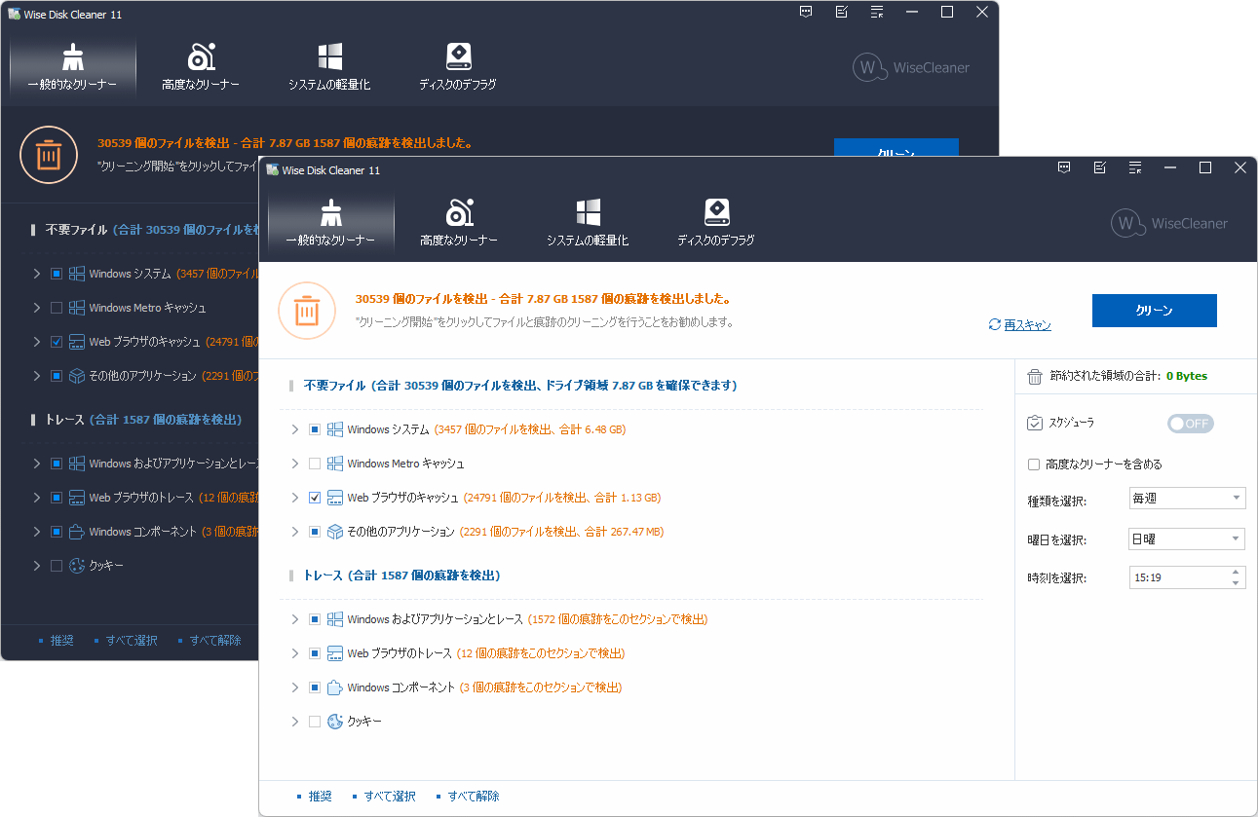Open 曜日を選択 dropdown showing 日曜

click(x=1187, y=538)
